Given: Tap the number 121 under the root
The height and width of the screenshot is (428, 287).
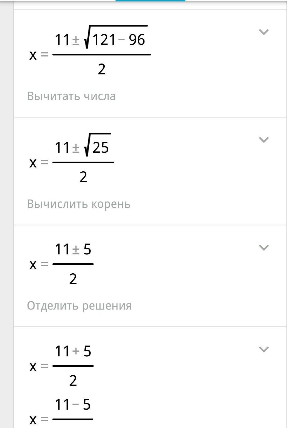Looking at the screenshot, I should [x=104, y=40].
